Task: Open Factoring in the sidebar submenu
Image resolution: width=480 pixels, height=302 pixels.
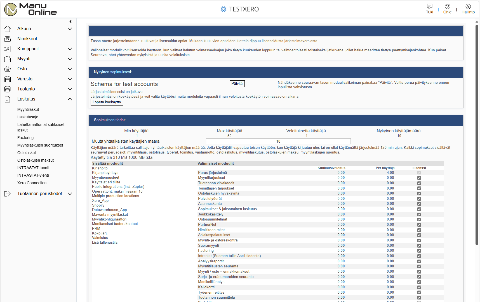Action: click(x=25, y=138)
